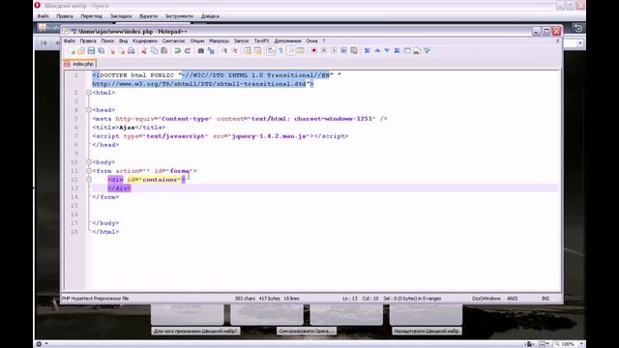Click Dos\Windows line ending in status bar
The height and width of the screenshot is (348, 619).
coord(486,299)
